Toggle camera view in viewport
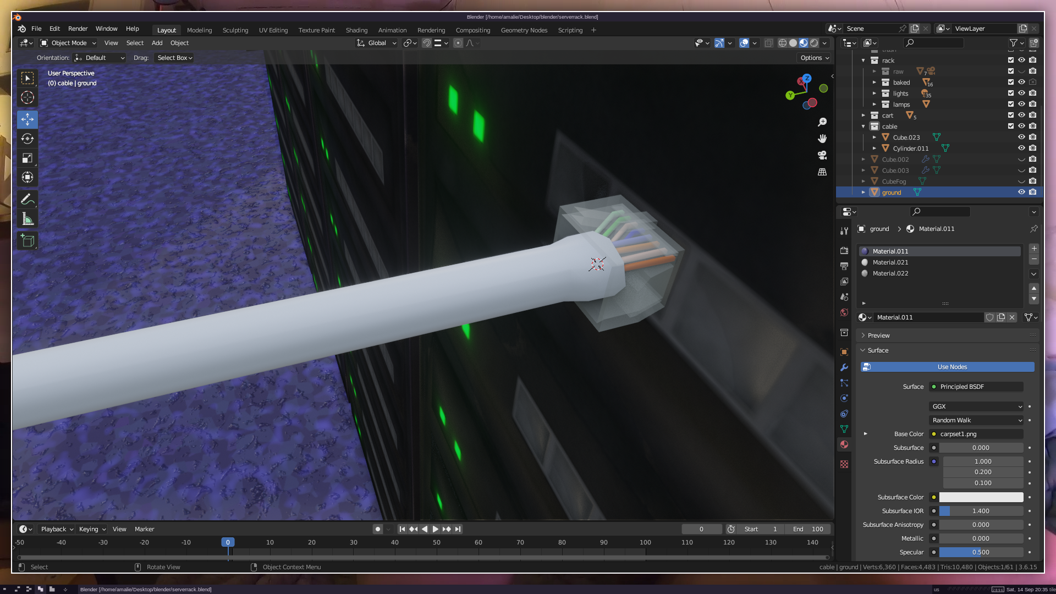This screenshot has width=1056, height=594. click(x=822, y=155)
